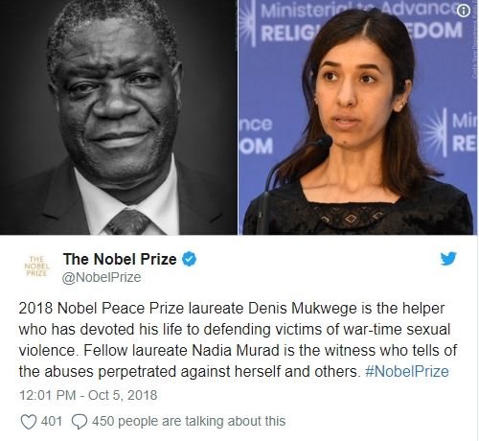This screenshot has height=441, width=479.
Task: View 450 people are talking about this
Action: tap(189, 421)
